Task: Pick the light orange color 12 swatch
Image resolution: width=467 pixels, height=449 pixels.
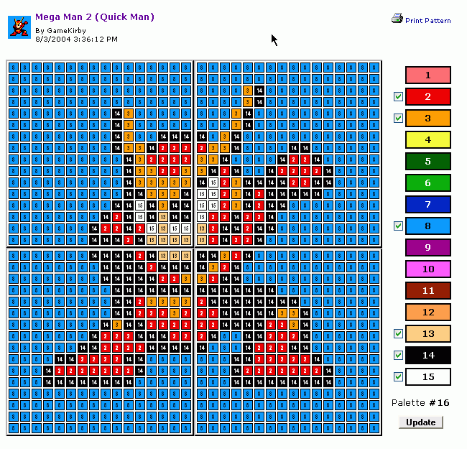Action: (428, 312)
